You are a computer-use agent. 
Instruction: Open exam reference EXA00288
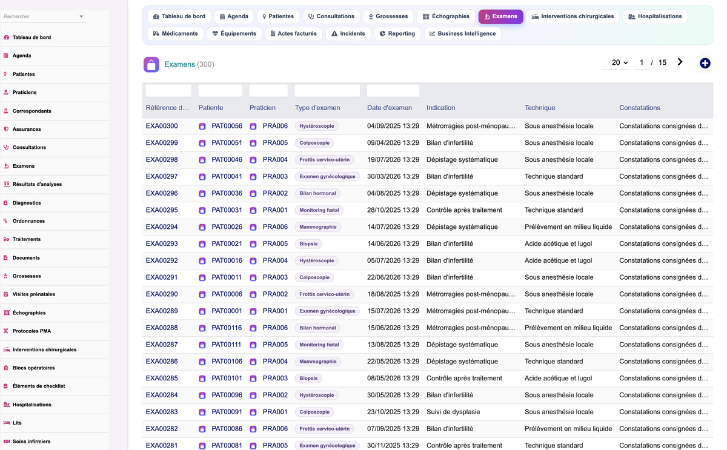point(162,328)
